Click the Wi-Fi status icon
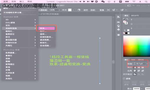Screen dimensions: 150x90 pyautogui.click(x=134, y=1)
